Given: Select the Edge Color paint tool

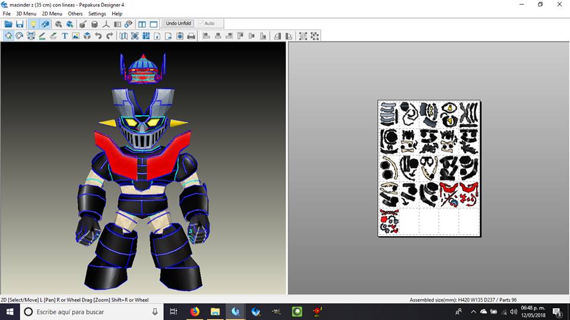Looking at the screenshot, I should tap(53, 36).
